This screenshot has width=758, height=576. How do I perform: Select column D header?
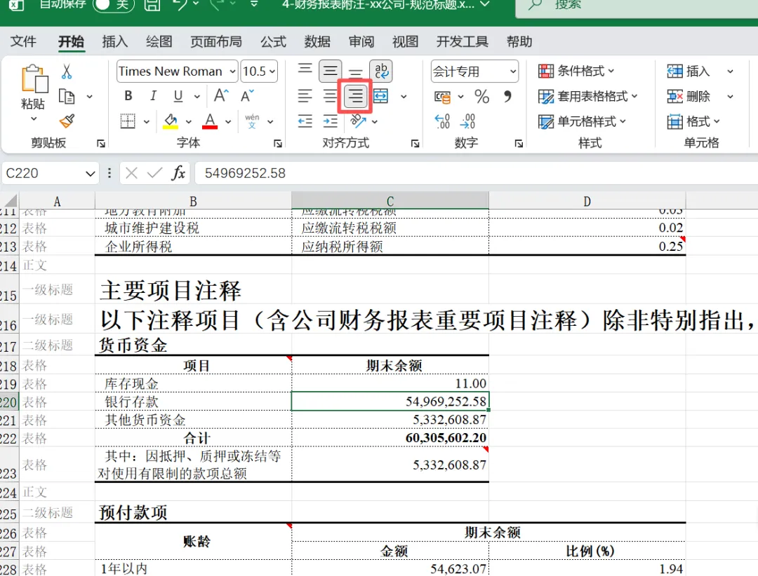587,201
